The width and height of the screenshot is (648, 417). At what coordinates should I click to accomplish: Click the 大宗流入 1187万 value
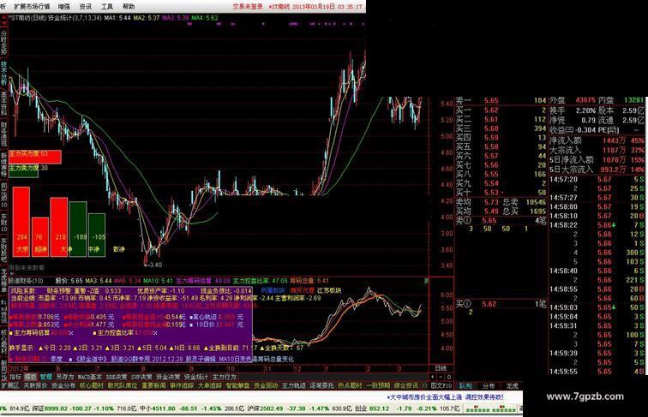coord(614,151)
